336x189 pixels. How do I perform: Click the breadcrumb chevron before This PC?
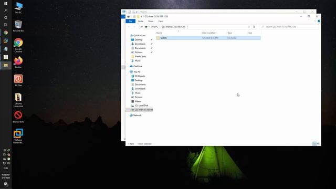[x=149, y=27]
